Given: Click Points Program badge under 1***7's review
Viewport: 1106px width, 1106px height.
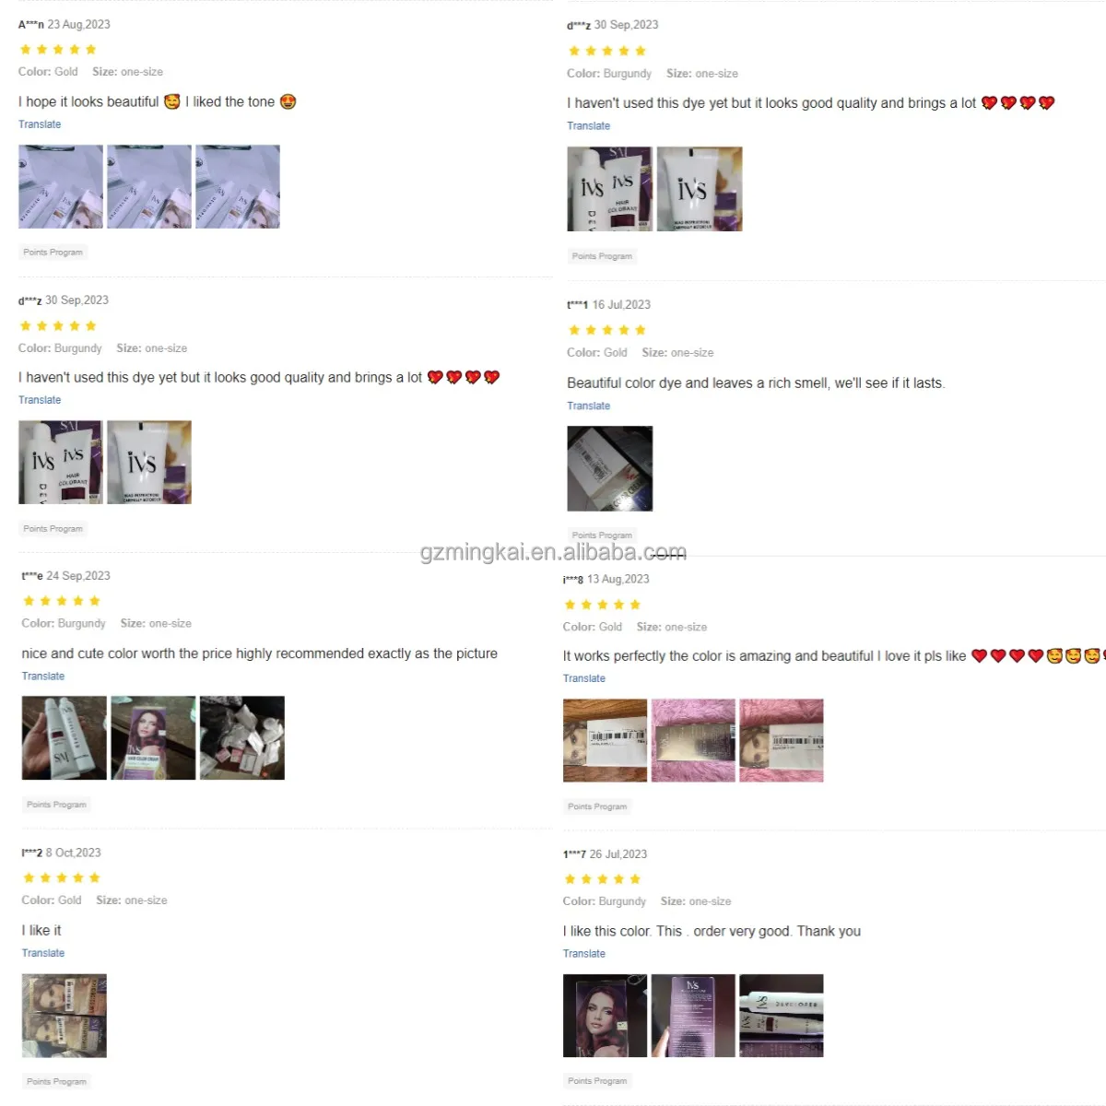Looking at the screenshot, I should (x=597, y=1081).
